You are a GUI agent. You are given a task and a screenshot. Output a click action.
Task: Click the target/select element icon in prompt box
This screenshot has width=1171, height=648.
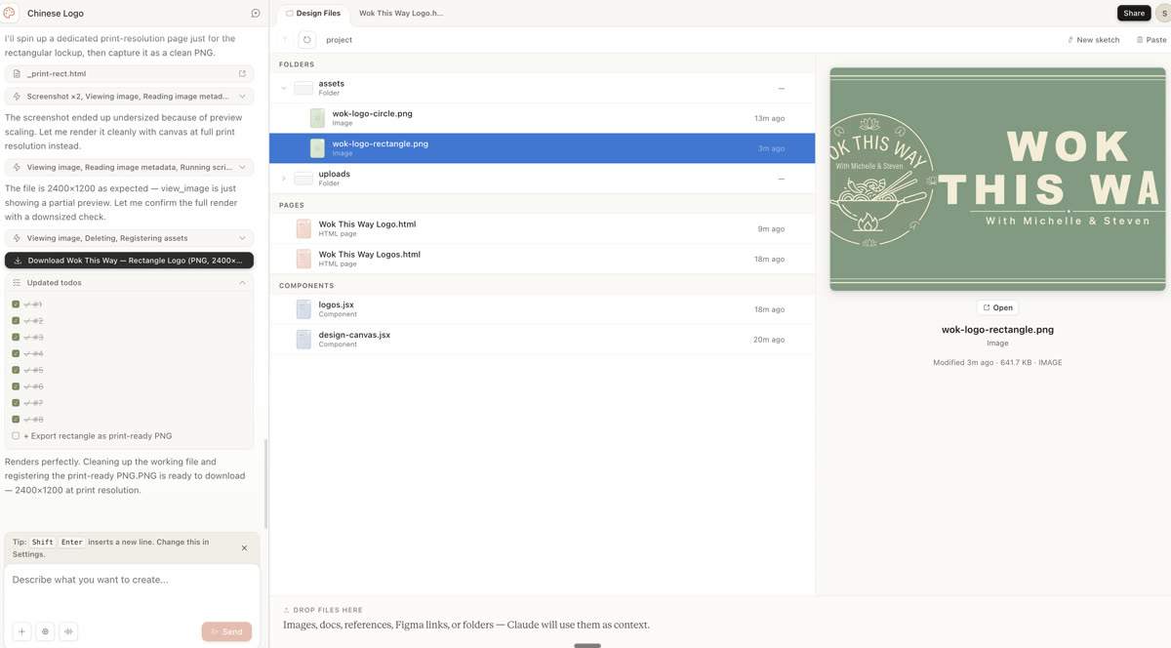point(45,631)
